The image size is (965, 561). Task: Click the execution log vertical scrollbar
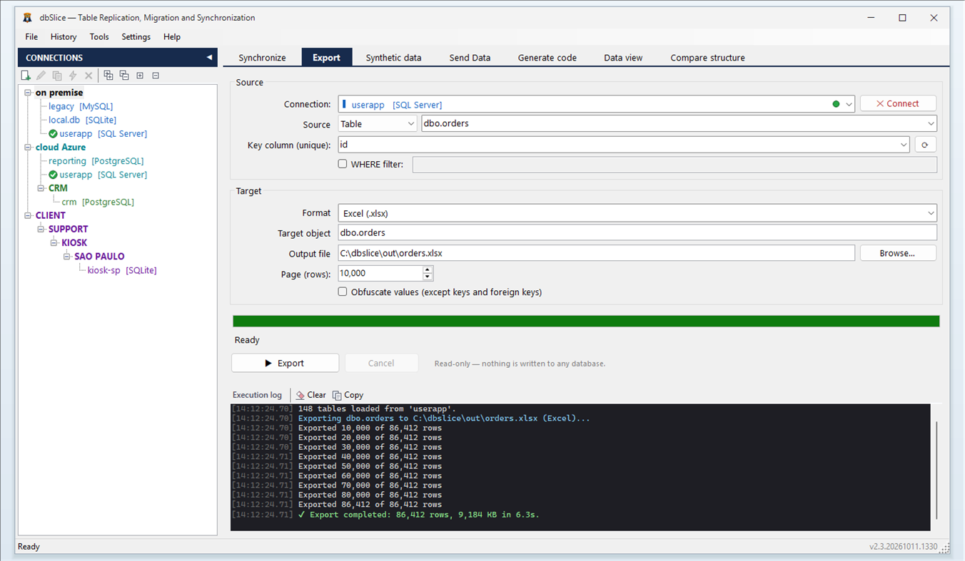936,470
